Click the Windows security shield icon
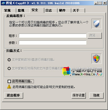 tap(96, 59)
